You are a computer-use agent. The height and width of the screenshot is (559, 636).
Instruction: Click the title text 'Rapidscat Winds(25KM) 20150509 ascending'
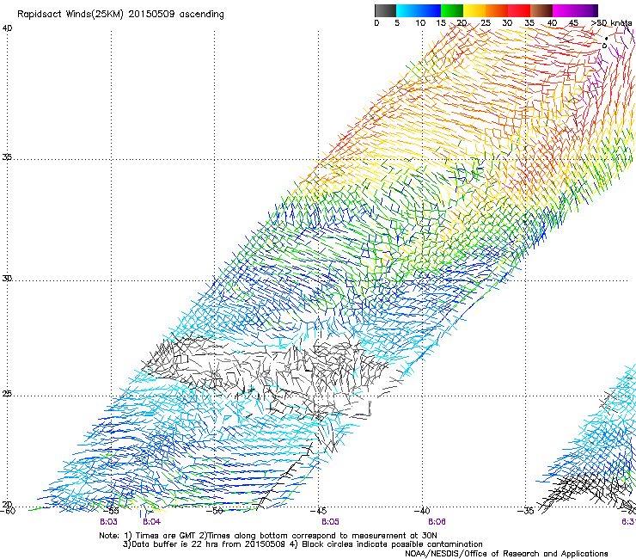[x=120, y=15]
